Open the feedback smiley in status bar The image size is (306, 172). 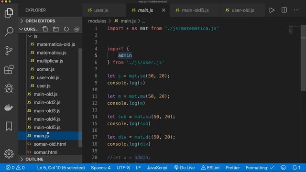pos(284,168)
